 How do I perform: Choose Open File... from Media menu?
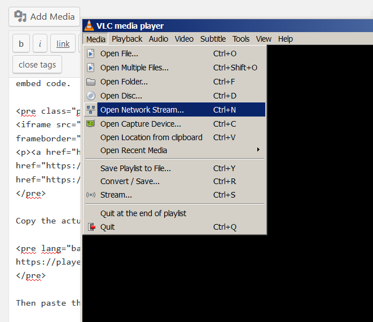175,53
